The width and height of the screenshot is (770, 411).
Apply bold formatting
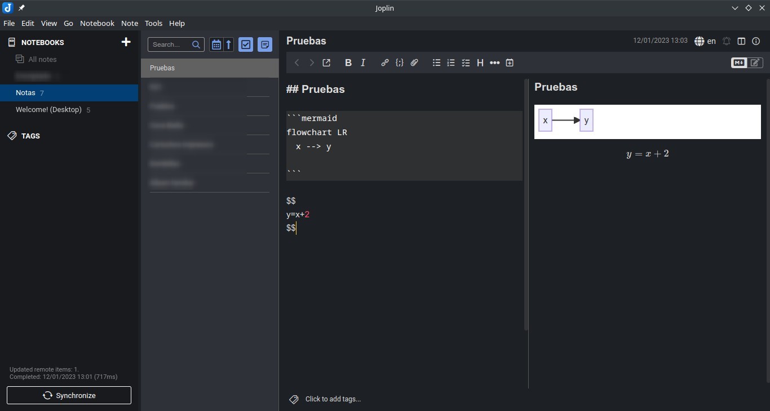coord(348,63)
